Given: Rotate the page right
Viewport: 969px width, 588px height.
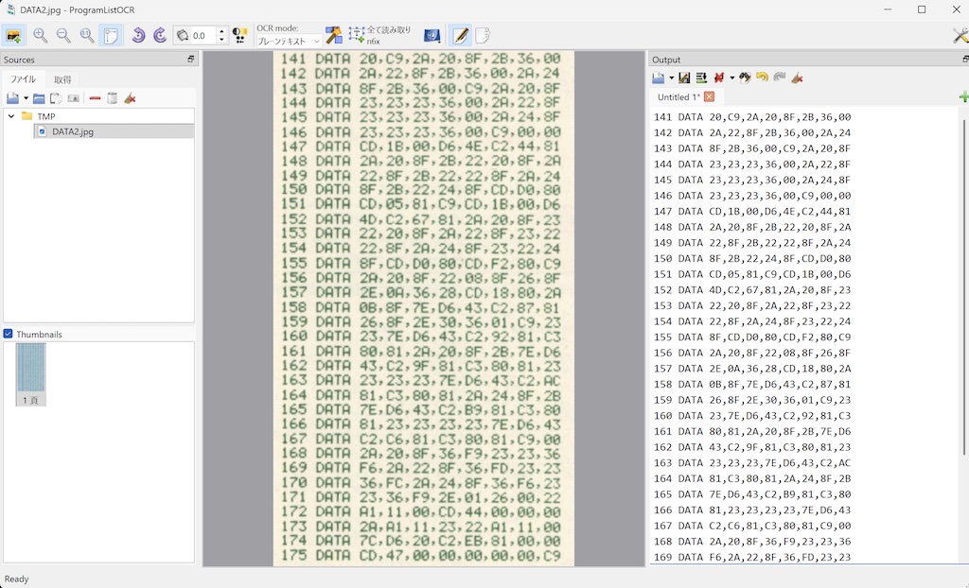Looking at the screenshot, I should click(x=160, y=35).
